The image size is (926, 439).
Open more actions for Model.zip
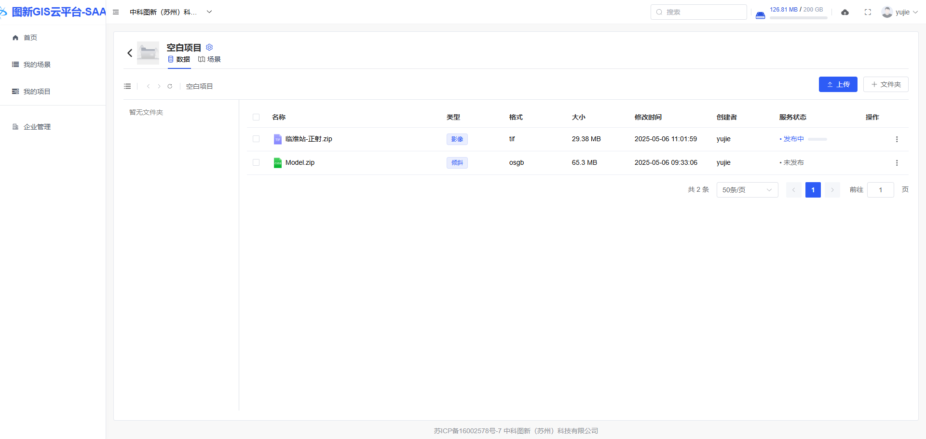pyautogui.click(x=897, y=163)
